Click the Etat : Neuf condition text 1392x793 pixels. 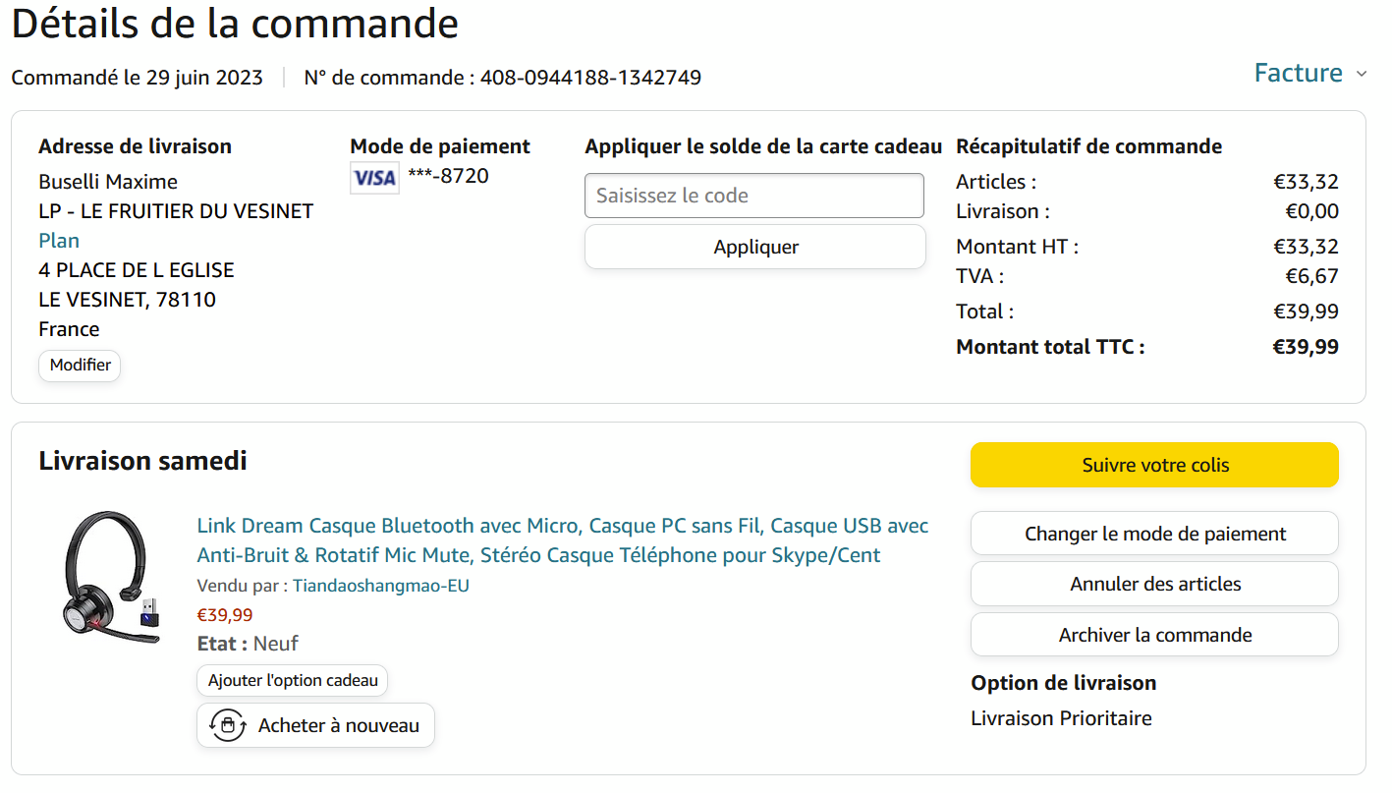(x=248, y=644)
